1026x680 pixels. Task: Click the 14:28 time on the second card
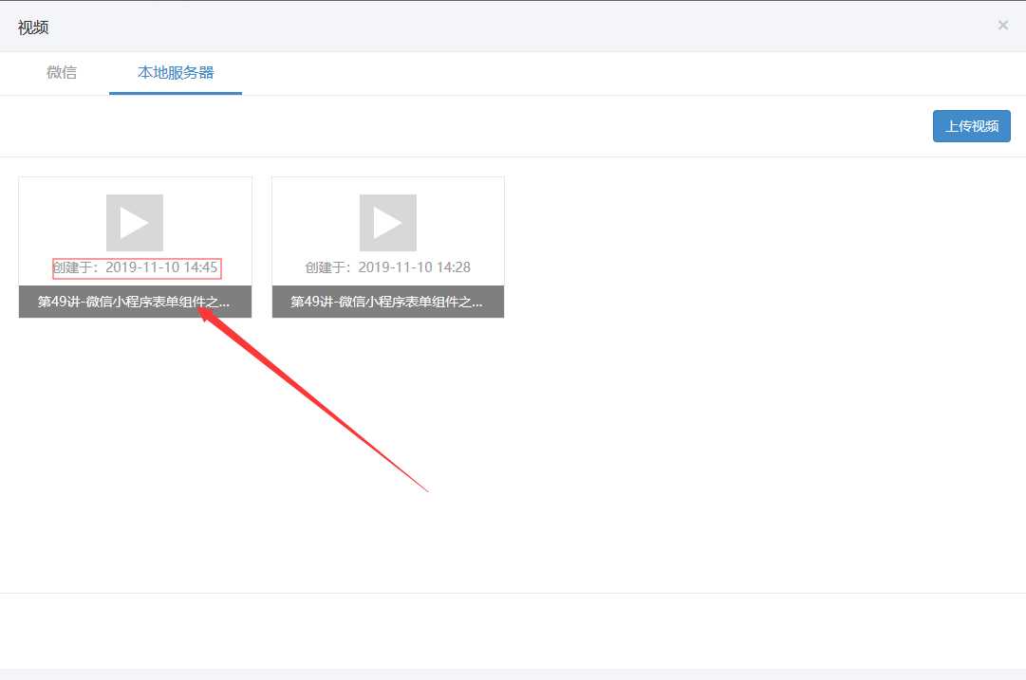[x=454, y=267]
